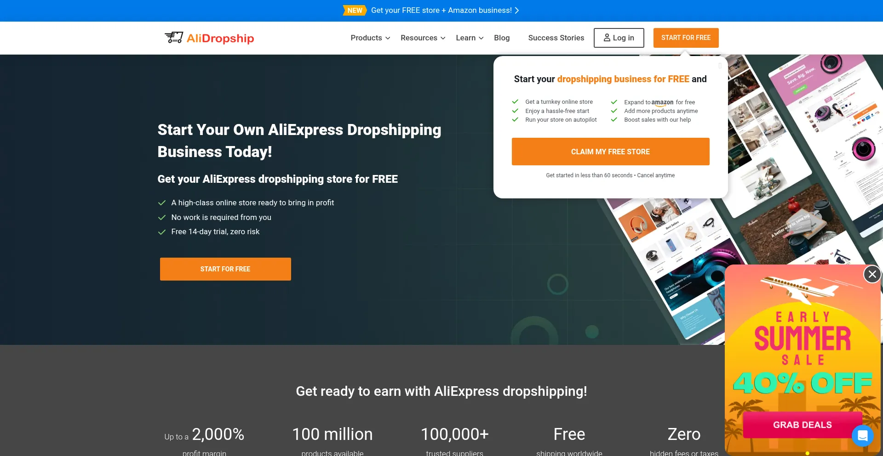Open the live chat bubble widget
883x456 pixels.
coord(862,435)
